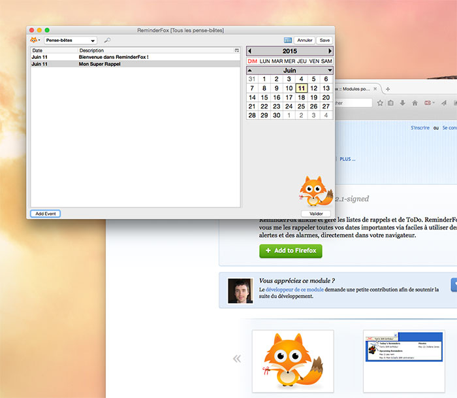Click the previous-screenshots double chevron arrow
The width and height of the screenshot is (457, 398).
236,359
